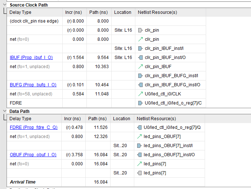251x189 pixels.
Task: Click Data Path 'Delay Type' column header
Action: tap(34, 119)
